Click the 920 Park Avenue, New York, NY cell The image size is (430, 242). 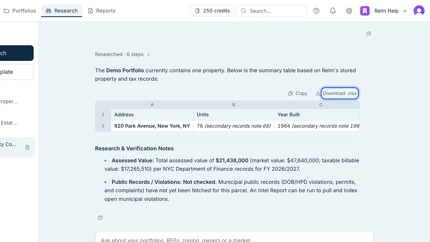point(152,126)
